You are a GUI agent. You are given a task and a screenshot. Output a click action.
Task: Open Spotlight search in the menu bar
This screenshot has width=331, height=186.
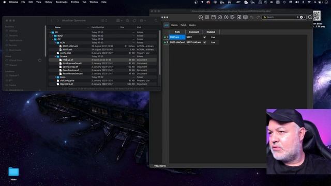[x=315, y=2]
